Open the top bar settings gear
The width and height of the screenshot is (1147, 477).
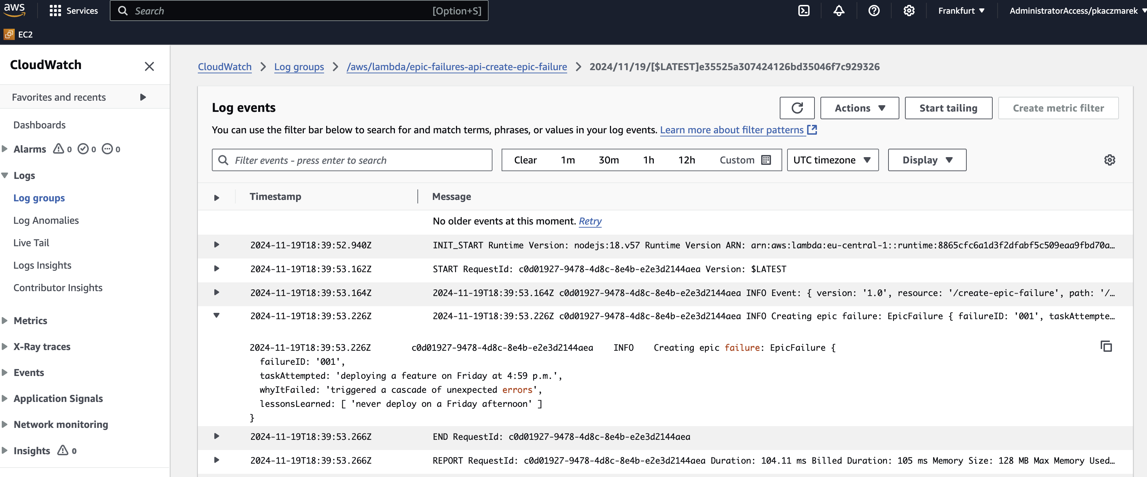[x=909, y=11]
